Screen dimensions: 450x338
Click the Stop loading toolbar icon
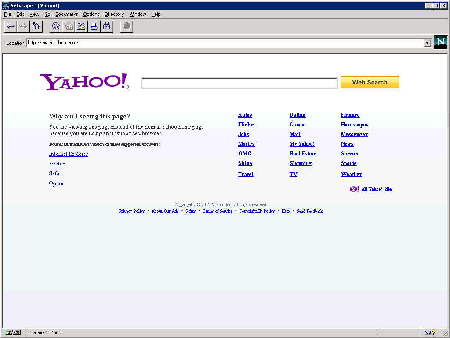click(x=127, y=26)
